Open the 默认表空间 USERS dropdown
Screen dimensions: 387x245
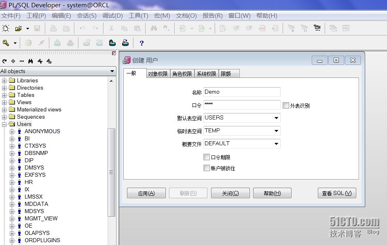(x=277, y=118)
